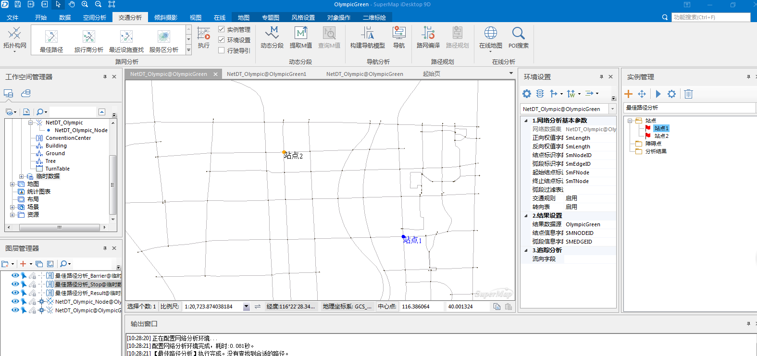This screenshot has height=356, width=757.
Task: Open the map scale dropdown
Action: [247, 307]
